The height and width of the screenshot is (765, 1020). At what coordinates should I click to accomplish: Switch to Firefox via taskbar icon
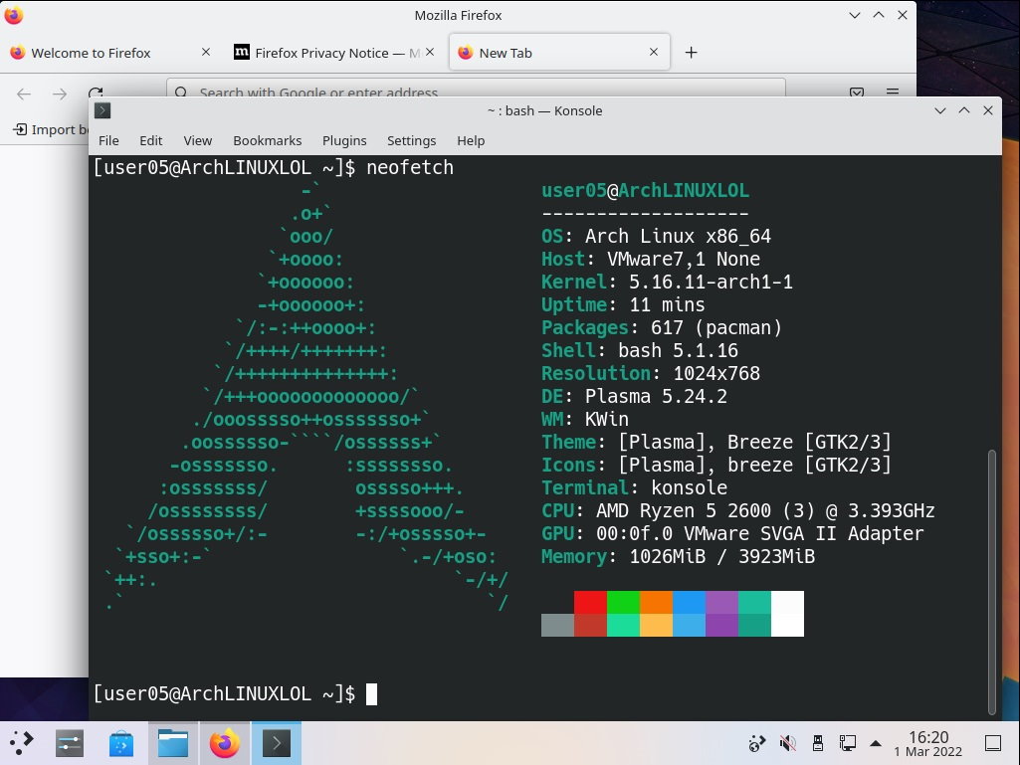click(x=225, y=743)
